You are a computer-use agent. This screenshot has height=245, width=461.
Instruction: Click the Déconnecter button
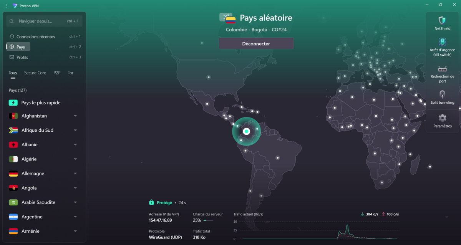[x=256, y=43]
